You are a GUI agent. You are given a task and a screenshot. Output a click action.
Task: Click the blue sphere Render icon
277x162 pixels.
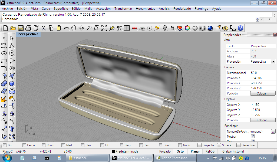[210, 28]
